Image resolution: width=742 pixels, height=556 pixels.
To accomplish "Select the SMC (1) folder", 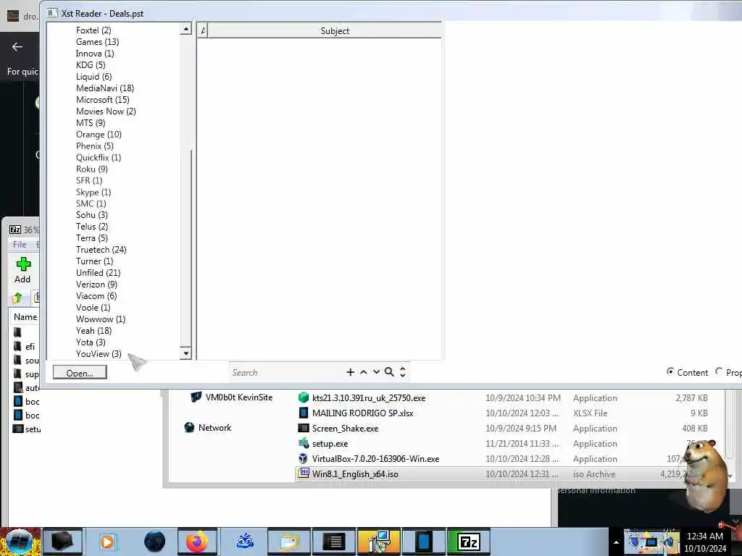I will 91,203.
